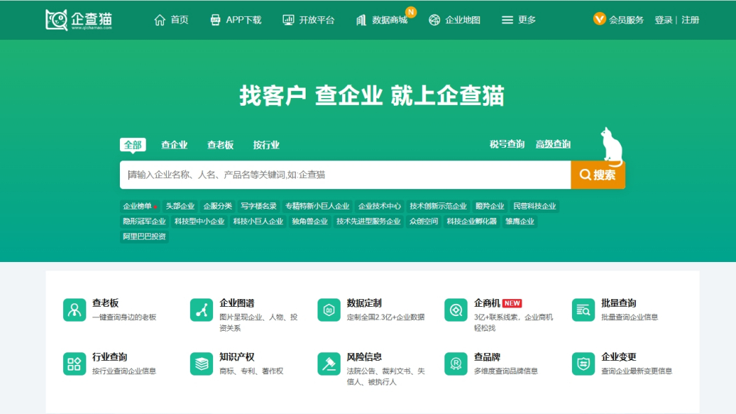This screenshot has width=736, height=414.
Task: Click the 企查猫 logo
Action: [79, 20]
